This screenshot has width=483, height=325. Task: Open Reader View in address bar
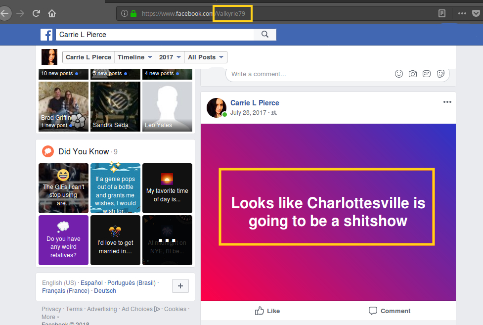click(442, 13)
